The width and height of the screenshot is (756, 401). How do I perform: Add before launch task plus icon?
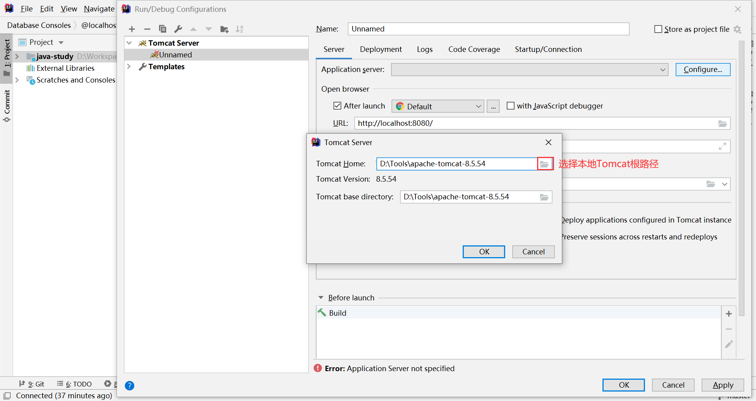[729, 314]
